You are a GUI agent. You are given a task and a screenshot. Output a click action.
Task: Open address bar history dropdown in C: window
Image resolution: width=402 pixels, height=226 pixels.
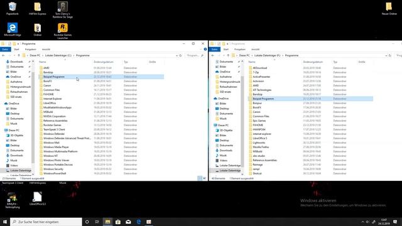(x=177, y=55)
